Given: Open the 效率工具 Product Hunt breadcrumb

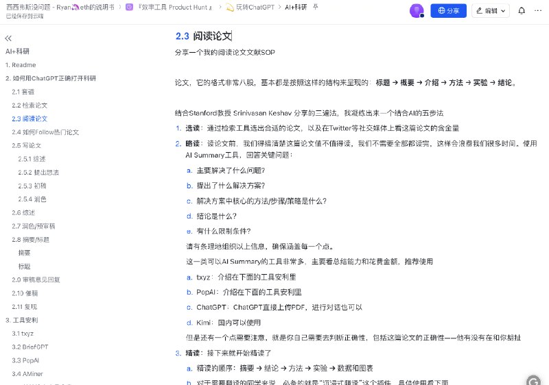Looking at the screenshot, I should (175, 7).
